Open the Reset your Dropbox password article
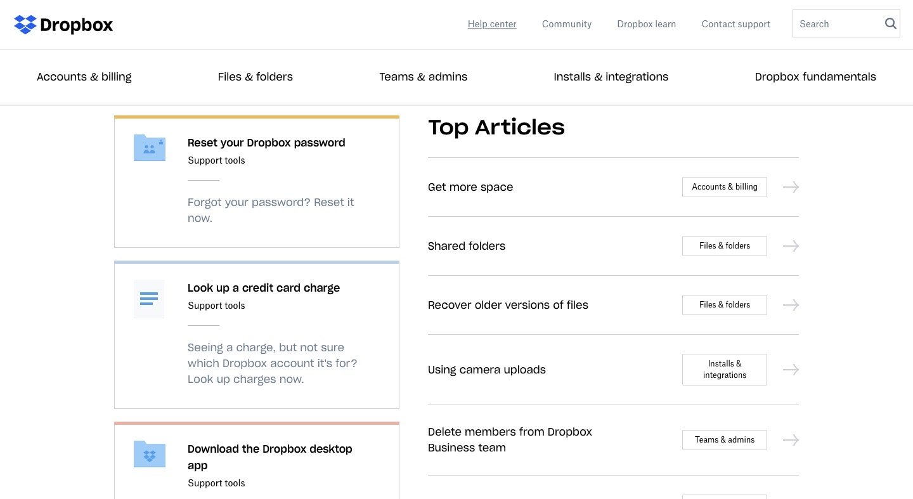 [x=266, y=143]
